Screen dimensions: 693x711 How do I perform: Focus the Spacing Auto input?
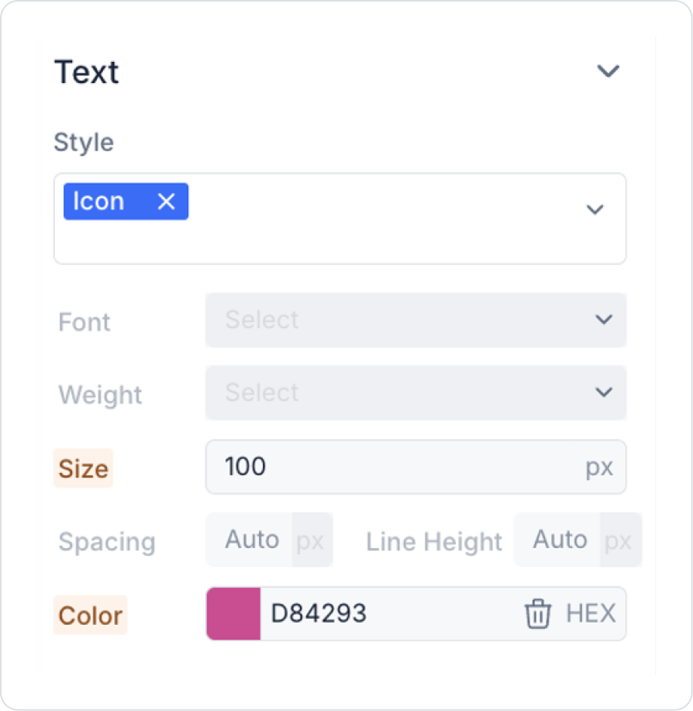(251, 540)
